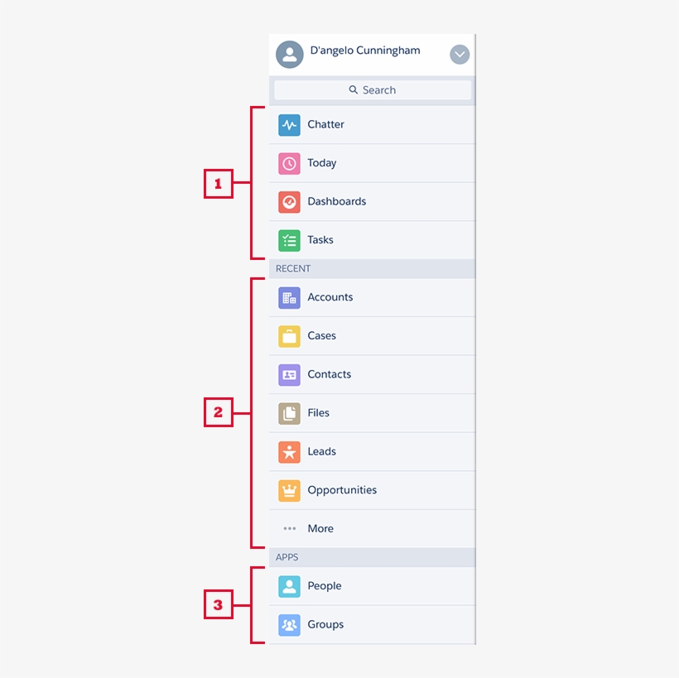Image resolution: width=679 pixels, height=678 pixels.
Task: Click the Files document icon
Action: [289, 413]
